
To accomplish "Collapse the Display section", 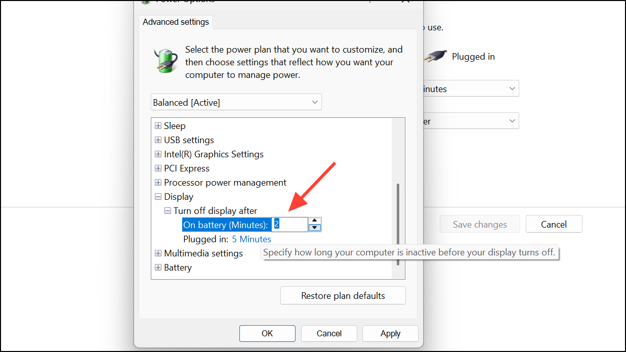I will pyautogui.click(x=158, y=196).
